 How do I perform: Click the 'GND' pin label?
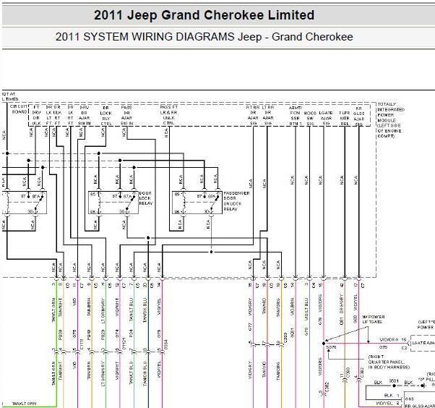coord(410,399)
